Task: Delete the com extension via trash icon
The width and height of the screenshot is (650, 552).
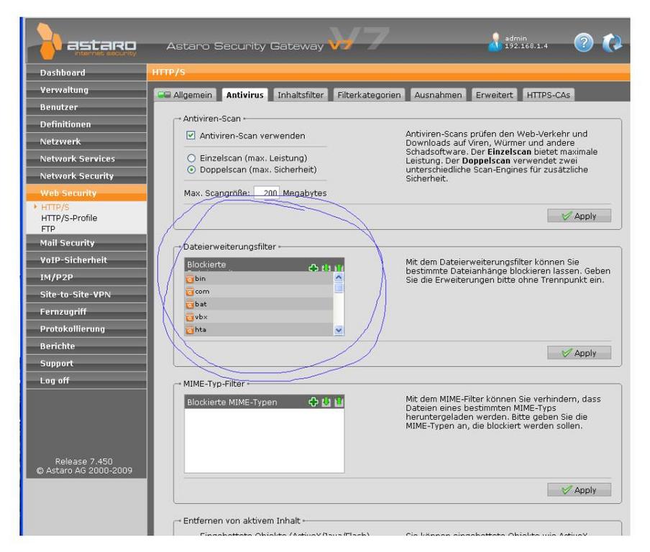Action: pyautogui.click(x=190, y=292)
